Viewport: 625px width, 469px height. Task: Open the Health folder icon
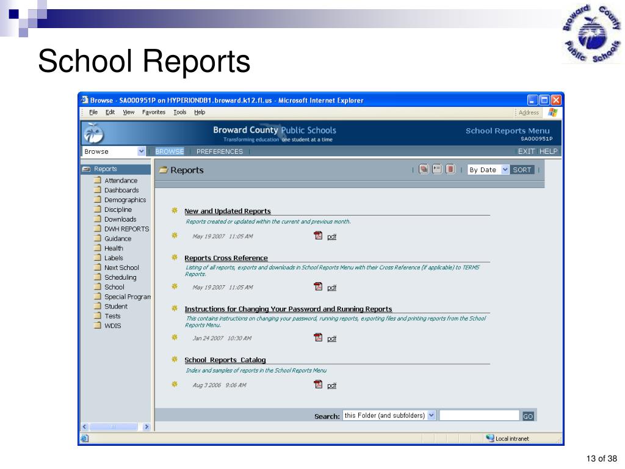[x=97, y=248]
